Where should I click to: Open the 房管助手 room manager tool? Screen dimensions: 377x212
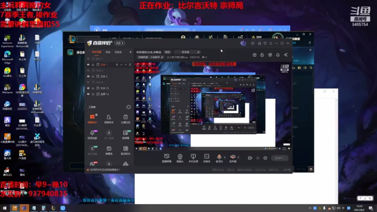click(x=109, y=119)
